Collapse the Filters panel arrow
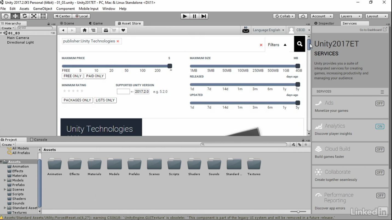392x220 pixels. coord(285,45)
